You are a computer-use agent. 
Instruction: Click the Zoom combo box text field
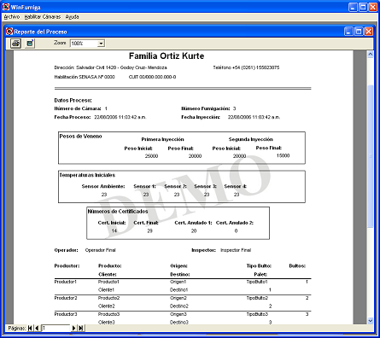[x=84, y=44]
